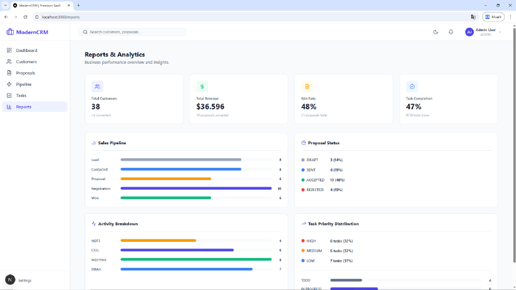Click the REJECTED red status dot

pyautogui.click(x=303, y=190)
